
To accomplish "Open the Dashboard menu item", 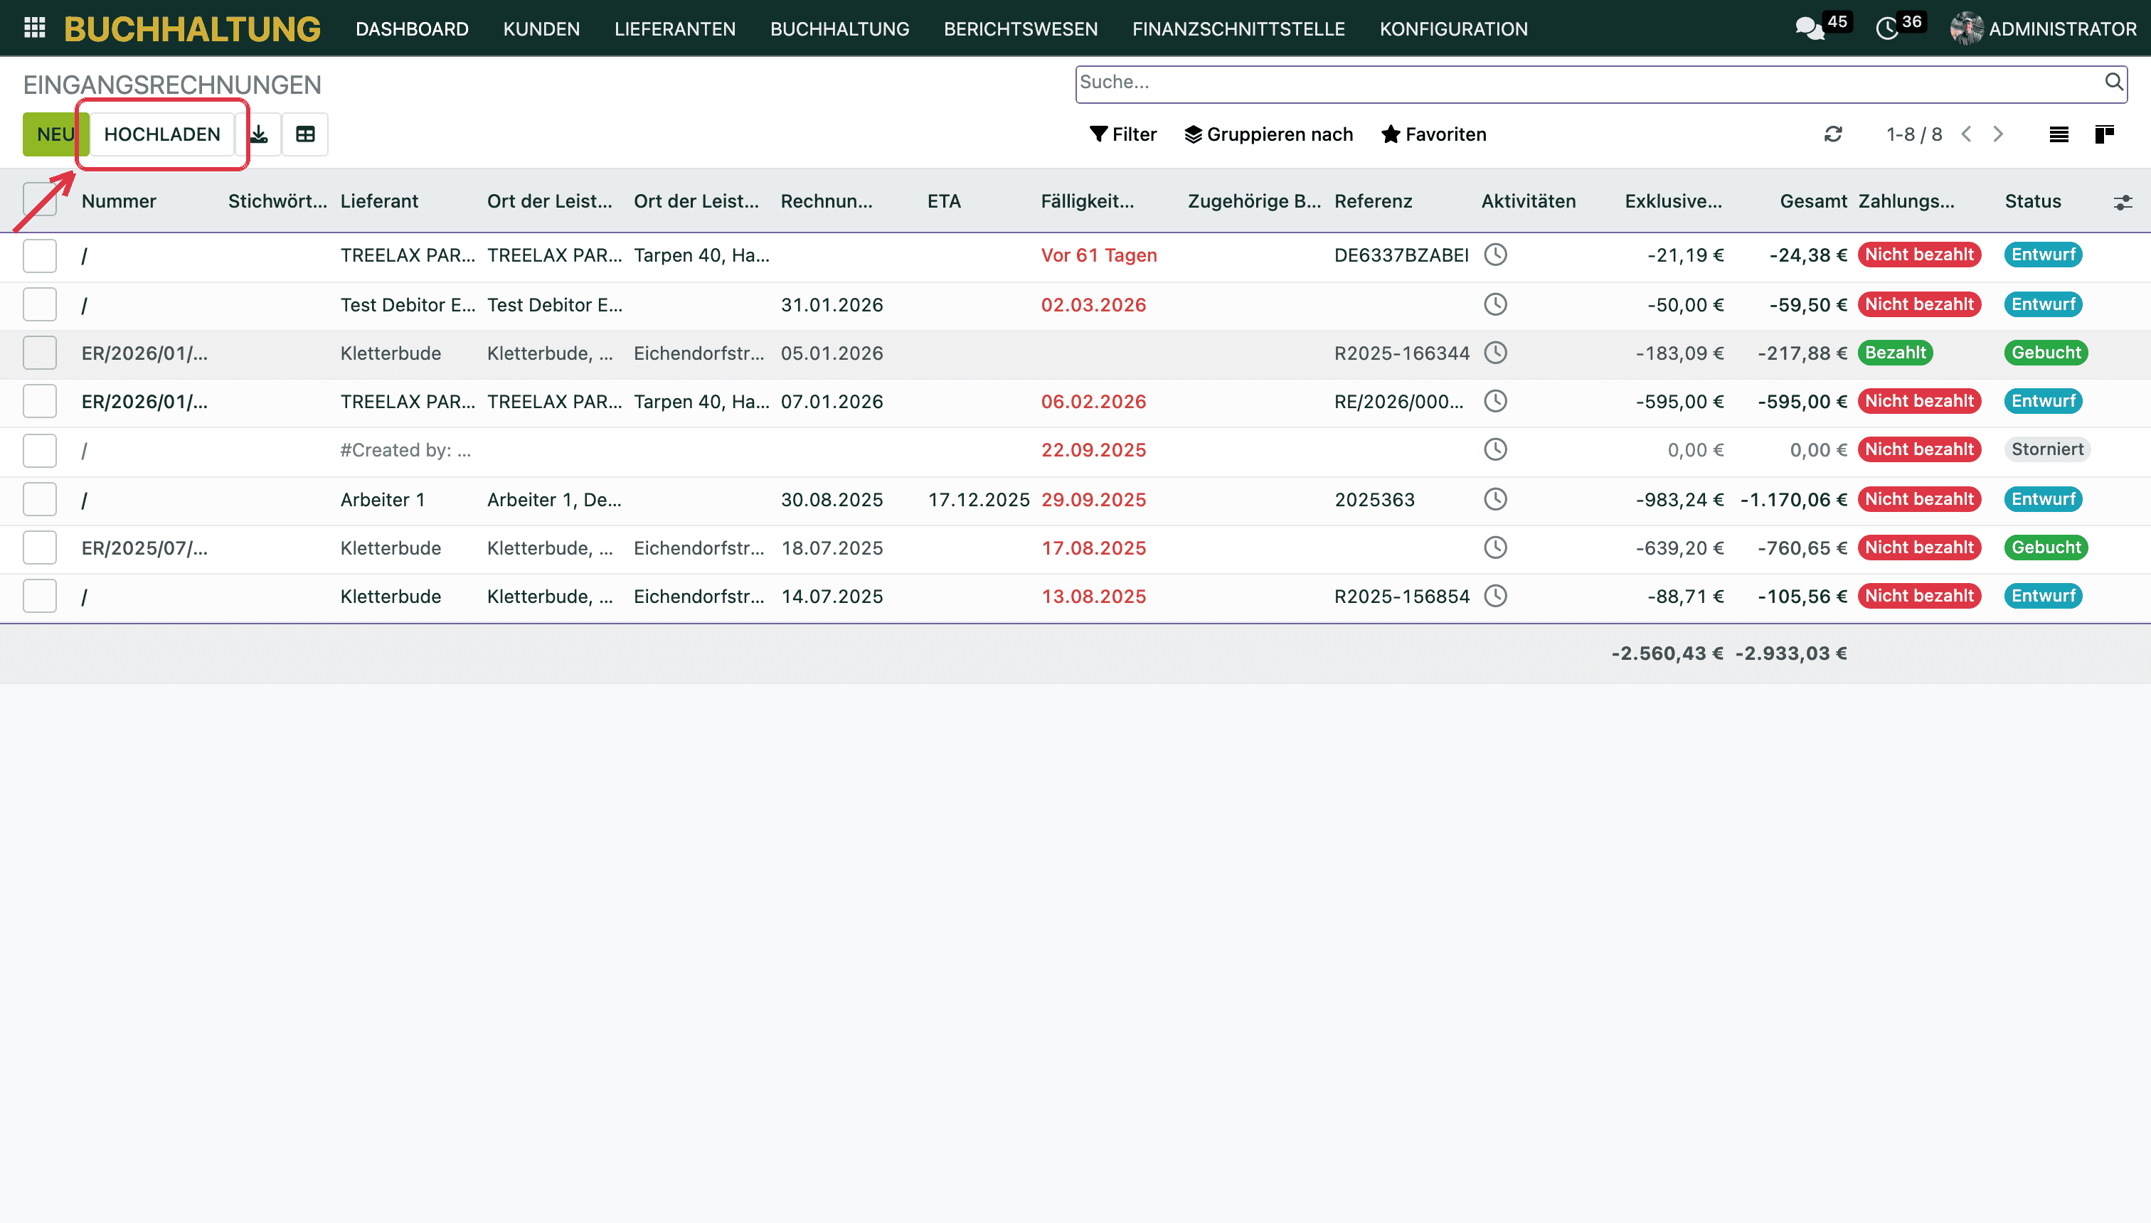I will pyautogui.click(x=412, y=28).
